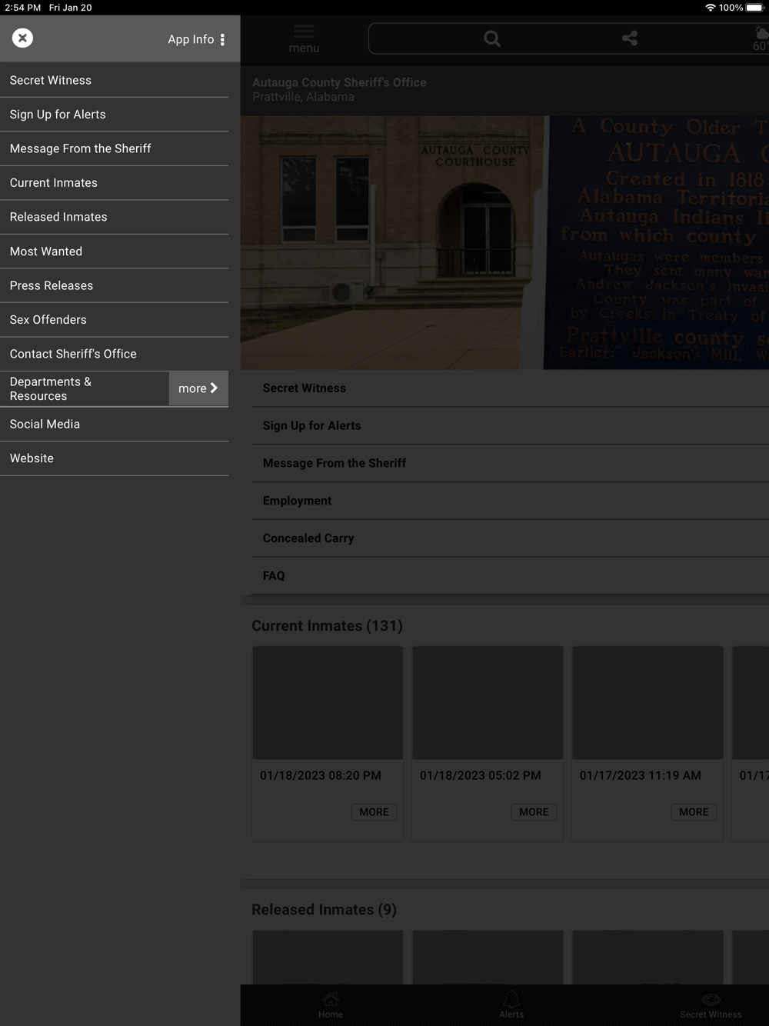Open Social Media menu item
This screenshot has width=769, height=1026.
pos(114,424)
